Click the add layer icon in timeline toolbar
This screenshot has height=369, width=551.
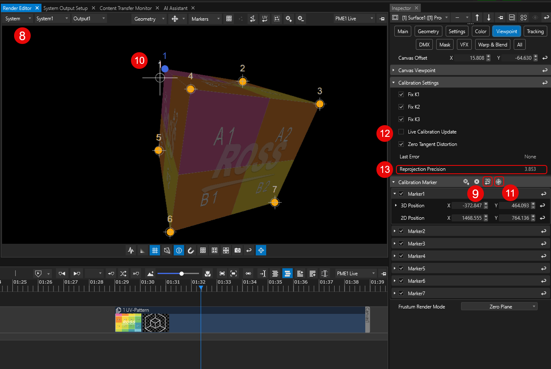click(300, 274)
